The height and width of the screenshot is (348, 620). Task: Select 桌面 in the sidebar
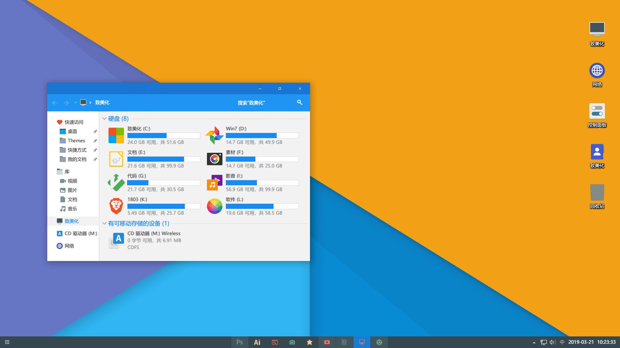tap(72, 131)
